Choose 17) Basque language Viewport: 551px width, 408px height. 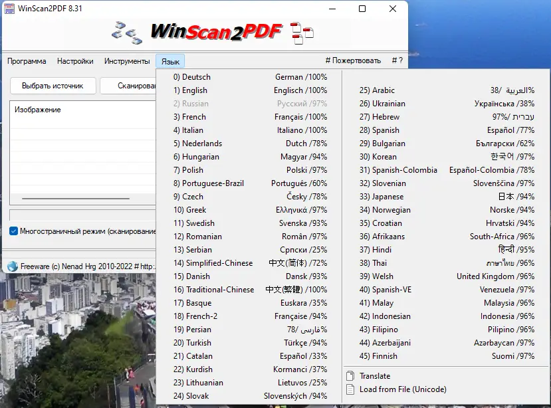[250, 303]
